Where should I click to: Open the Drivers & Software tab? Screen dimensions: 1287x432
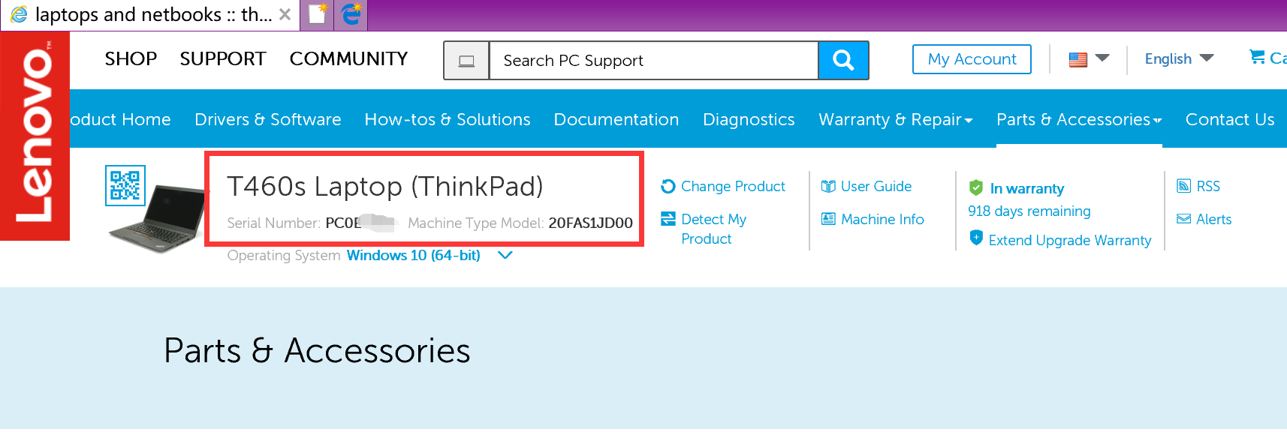point(267,119)
